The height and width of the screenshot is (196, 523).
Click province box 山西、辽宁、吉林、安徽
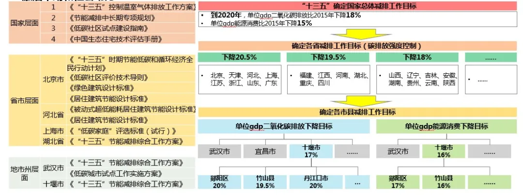click(417, 79)
